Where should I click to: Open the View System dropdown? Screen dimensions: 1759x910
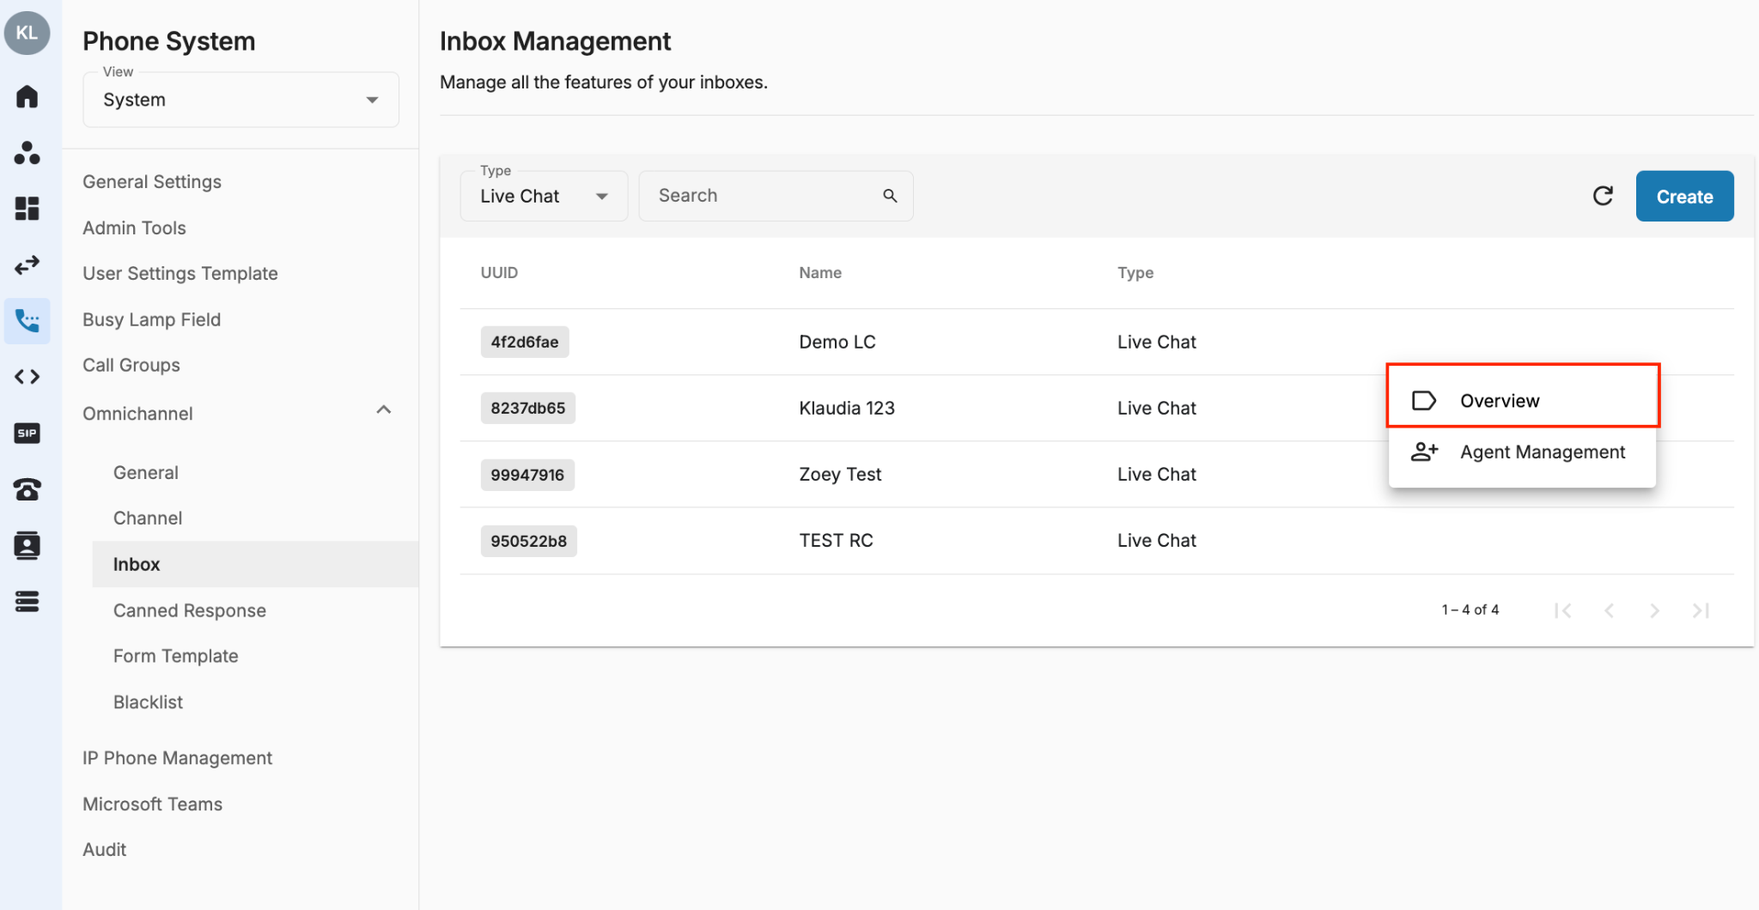click(240, 100)
